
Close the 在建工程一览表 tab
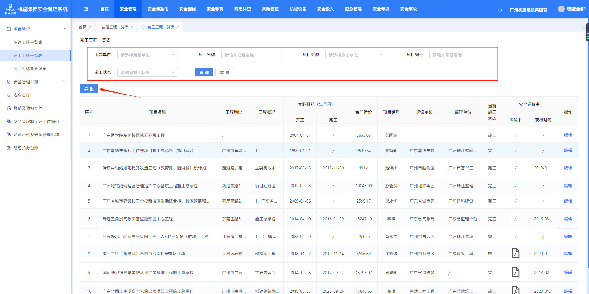(132, 27)
